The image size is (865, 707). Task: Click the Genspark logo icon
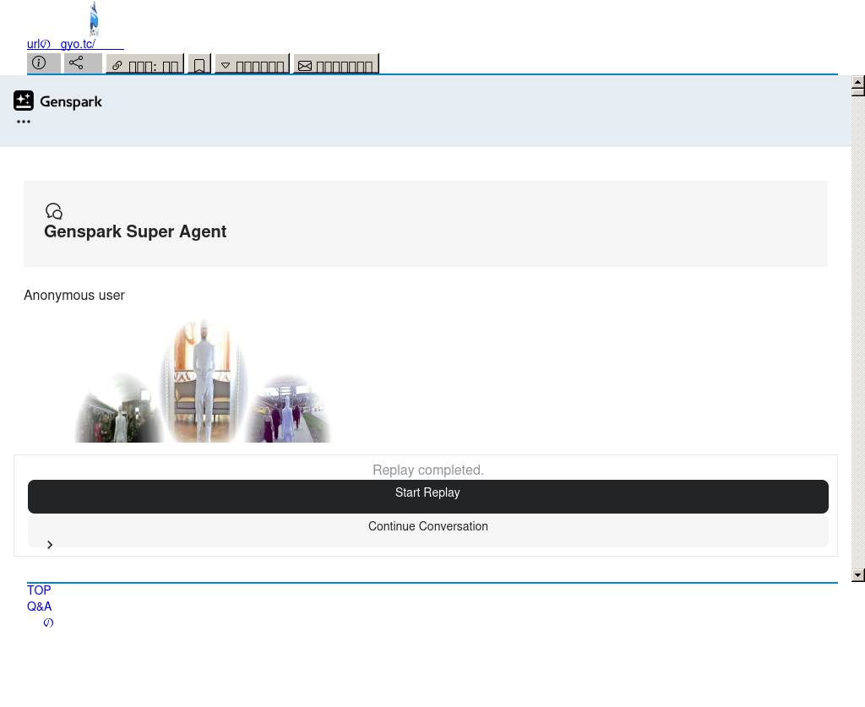24,101
